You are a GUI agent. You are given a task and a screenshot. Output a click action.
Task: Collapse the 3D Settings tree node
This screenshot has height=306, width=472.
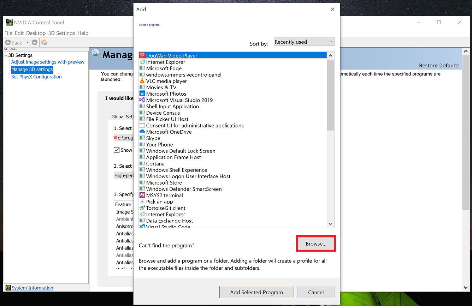click(x=6, y=55)
